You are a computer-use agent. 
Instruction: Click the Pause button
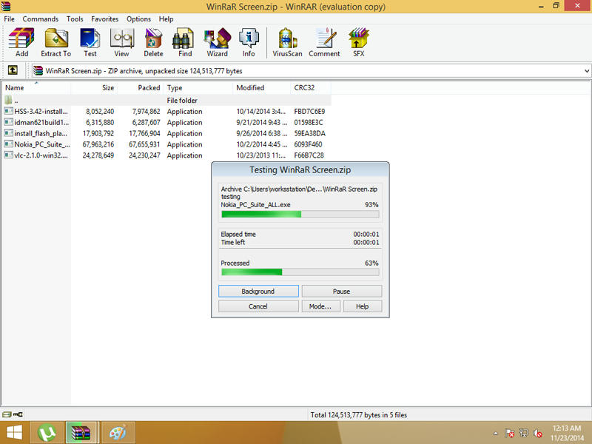tap(341, 291)
